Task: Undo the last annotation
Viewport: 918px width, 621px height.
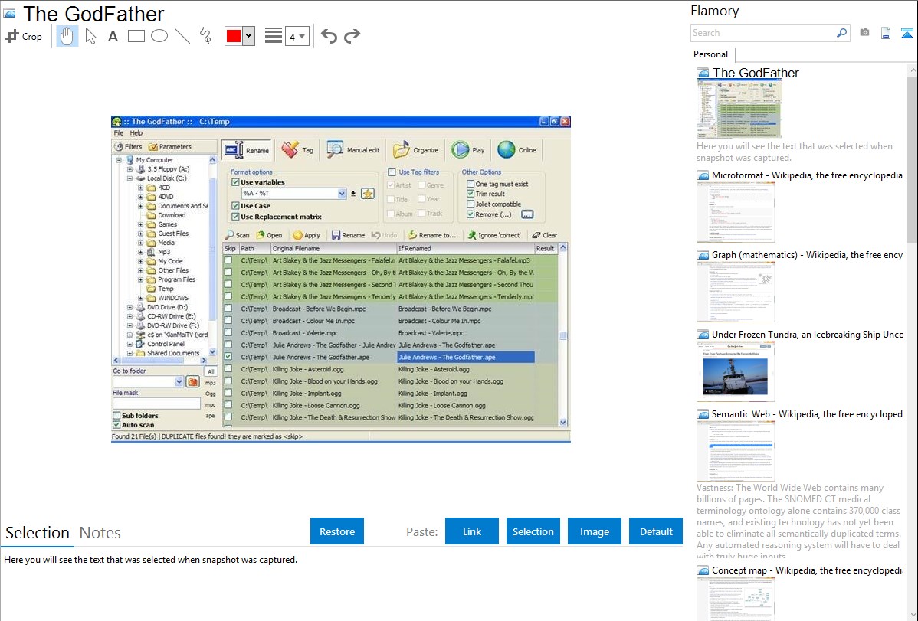Action: (329, 36)
